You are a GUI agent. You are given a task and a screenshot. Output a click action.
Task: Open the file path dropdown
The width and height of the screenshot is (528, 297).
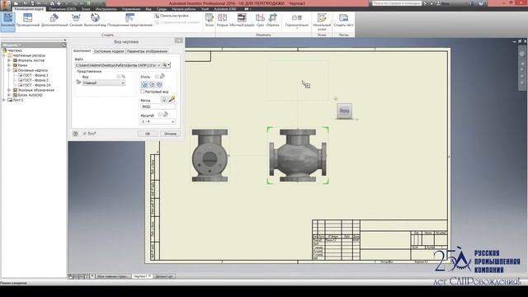[x=158, y=65]
